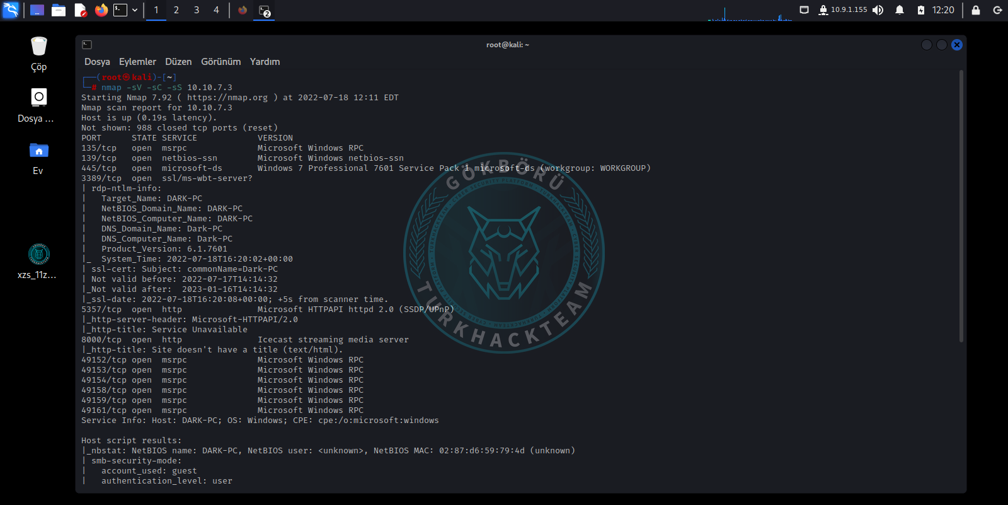Viewport: 1008px width, 505px height.
Task: Select the Dosya file system desktop icon
Action: tap(36, 105)
